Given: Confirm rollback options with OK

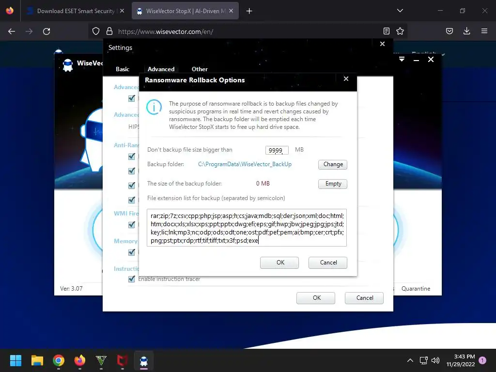Looking at the screenshot, I should pos(279,263).
